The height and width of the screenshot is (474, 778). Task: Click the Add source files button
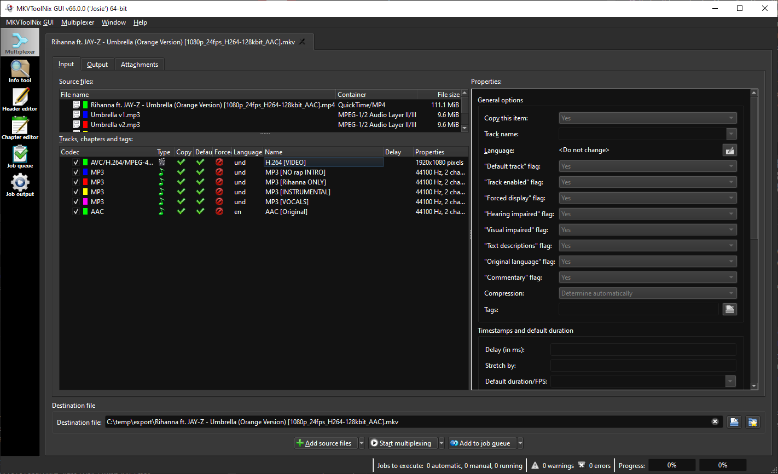point(326,443)
